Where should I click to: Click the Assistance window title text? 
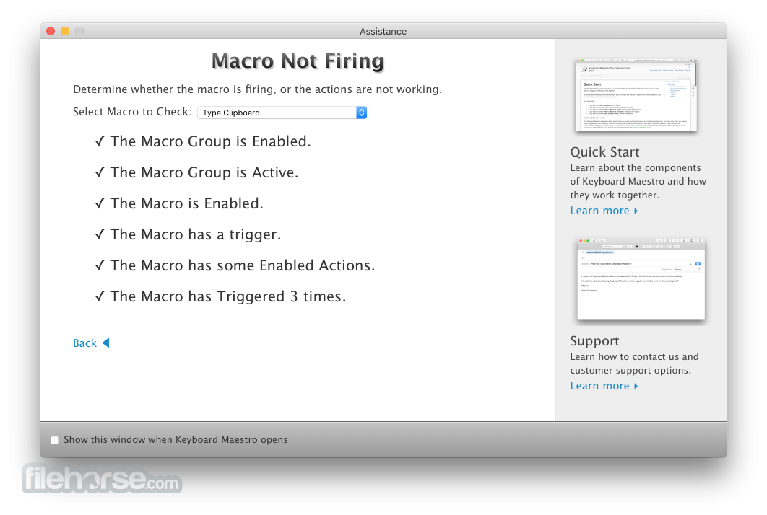[383, 31]
